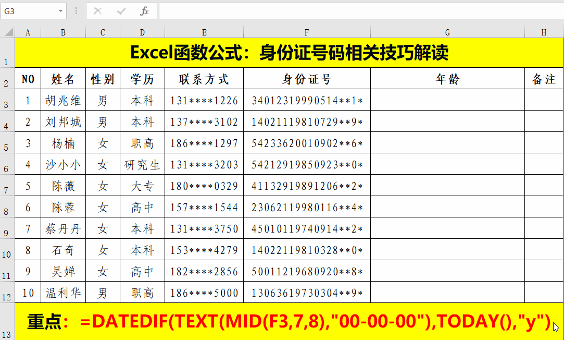Click the title cell 'Excel函数公式：身份证号码相关技巧解读'
The width and height of the screenshot is (564, 340).
289,53
